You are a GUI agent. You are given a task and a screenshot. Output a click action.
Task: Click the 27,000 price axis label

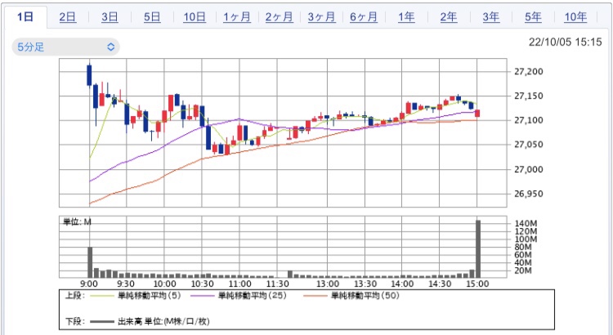[528, 170]
